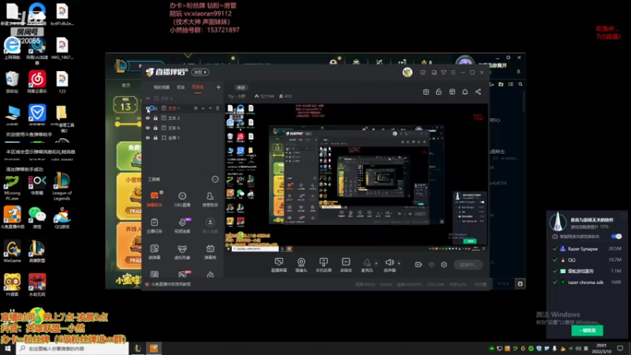Open the OBS直播 tool

(182, 200)
